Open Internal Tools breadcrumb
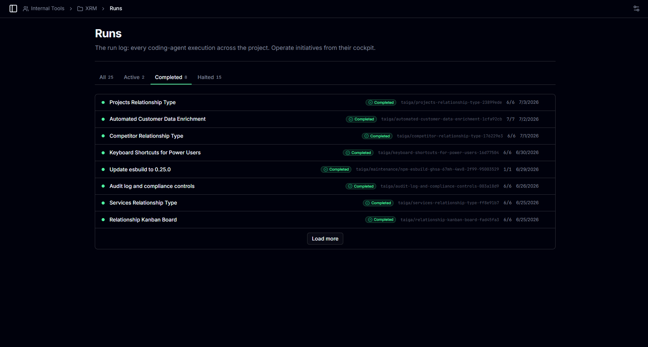The image size is (648, 347). (48, 8)
